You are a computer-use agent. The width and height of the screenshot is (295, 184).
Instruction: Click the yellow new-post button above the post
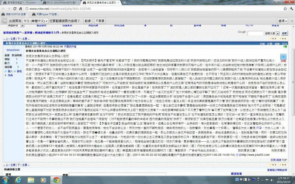click(283, 39)
